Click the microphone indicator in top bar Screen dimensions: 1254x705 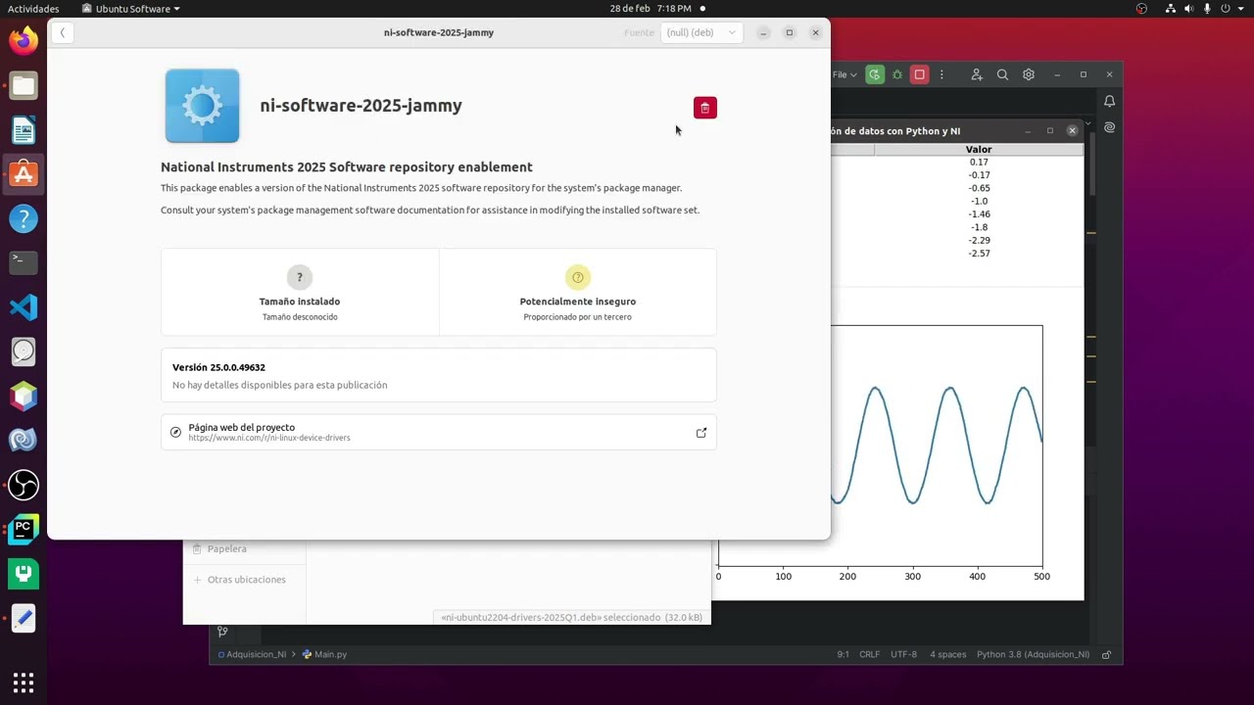[1209, 9]
